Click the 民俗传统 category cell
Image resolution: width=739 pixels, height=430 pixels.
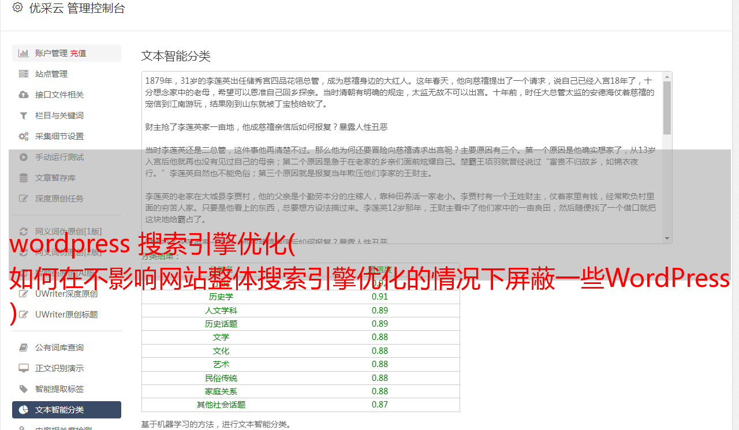221,378
